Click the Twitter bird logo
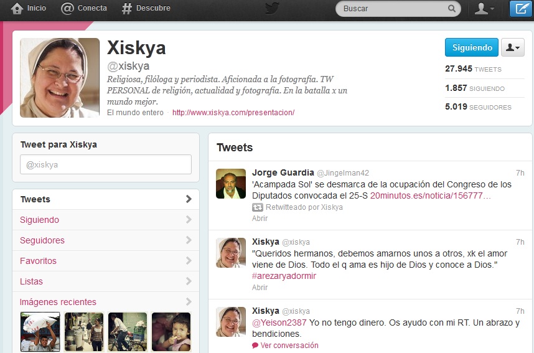Screen dimensions: 534x353 click(x=272, y=9)
